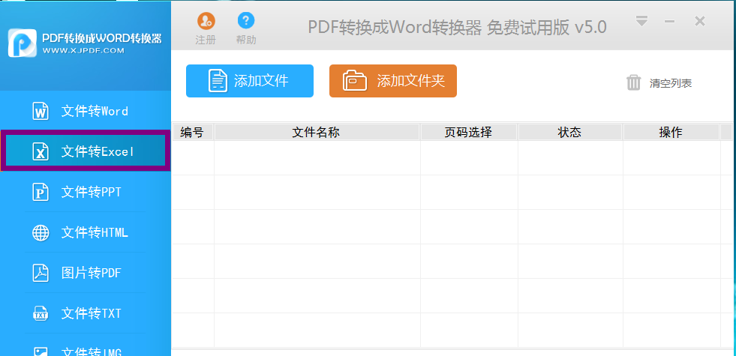Click the 添加文件夹 button text

[410, 81]
